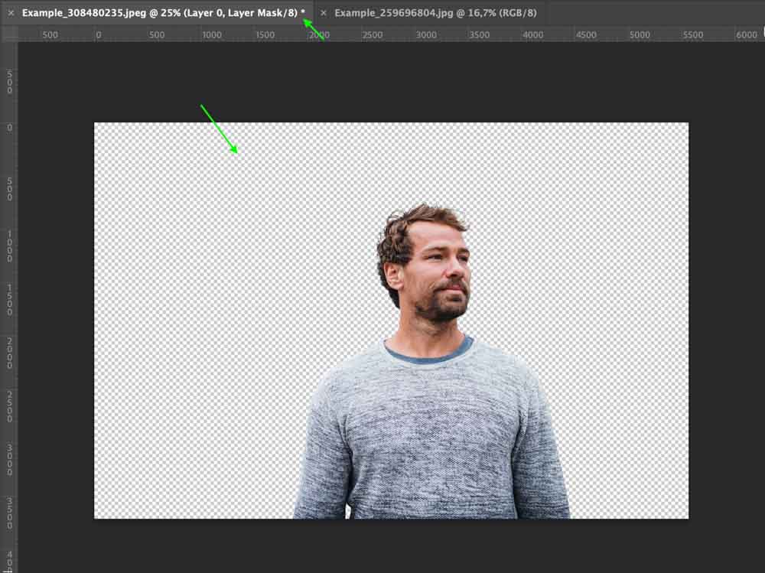Select the Example_308480235.jpeg document tab
This screenshot has height=573, width=765.
tap(159, 13)
